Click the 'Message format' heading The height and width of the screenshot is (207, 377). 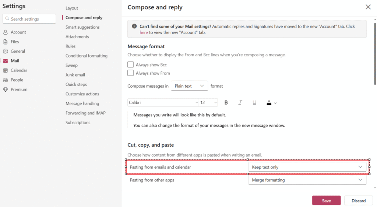click(146, 46)
